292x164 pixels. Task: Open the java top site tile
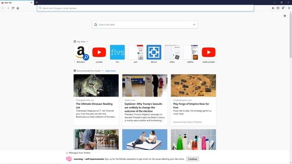[x=136, y=52]
